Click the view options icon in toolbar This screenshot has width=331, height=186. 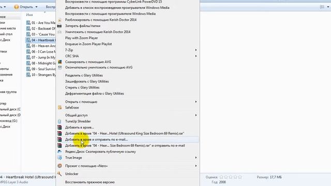(x=322, y=7)
